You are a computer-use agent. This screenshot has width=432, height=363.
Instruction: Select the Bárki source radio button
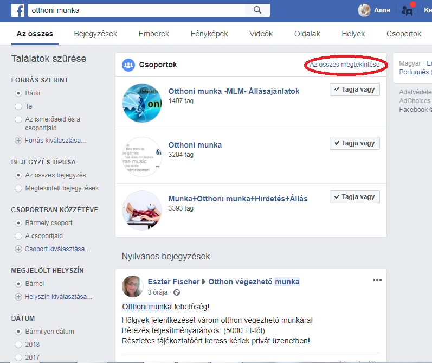point(18,93)
